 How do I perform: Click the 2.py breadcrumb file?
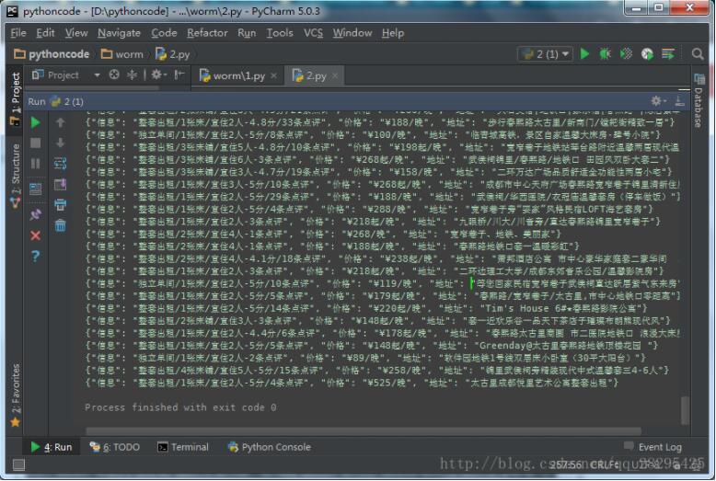173,54
